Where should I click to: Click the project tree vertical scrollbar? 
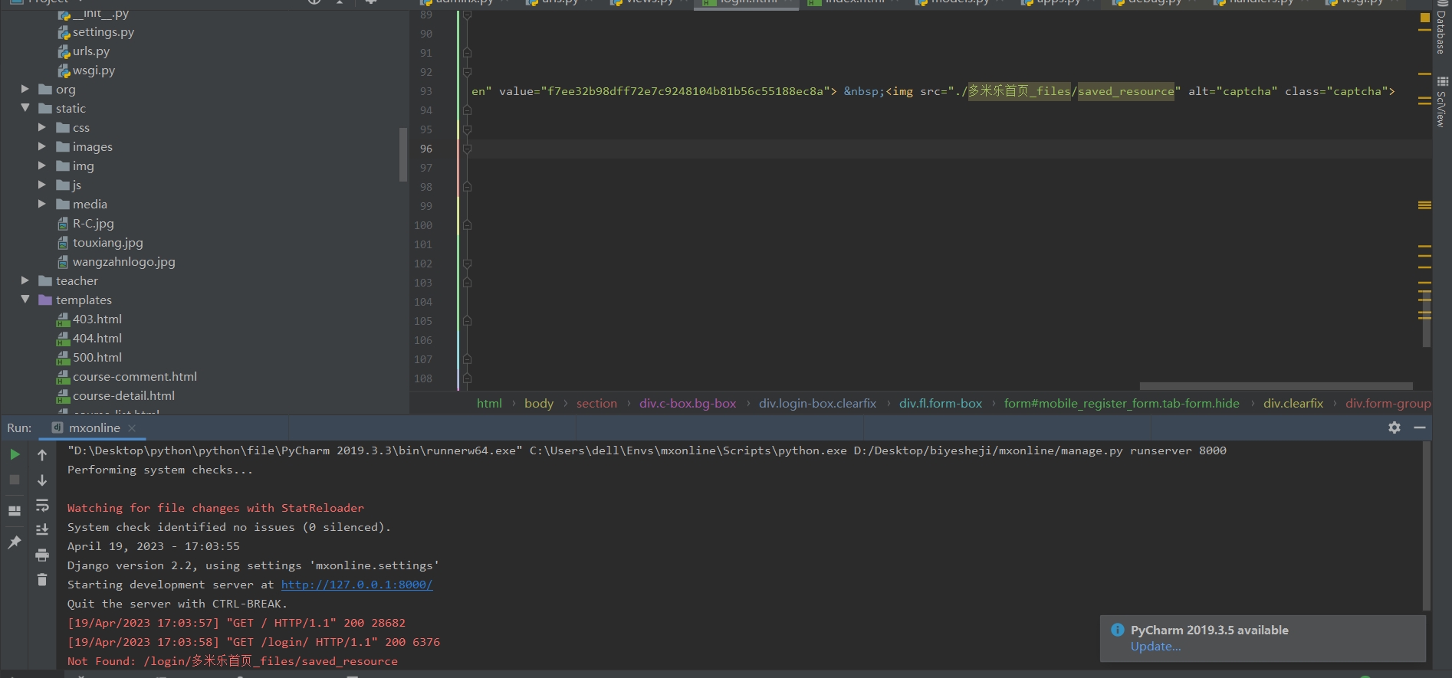[x=403, y=154]
